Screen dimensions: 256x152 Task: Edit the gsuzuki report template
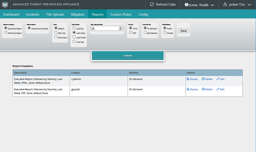(x=220, y=89)
